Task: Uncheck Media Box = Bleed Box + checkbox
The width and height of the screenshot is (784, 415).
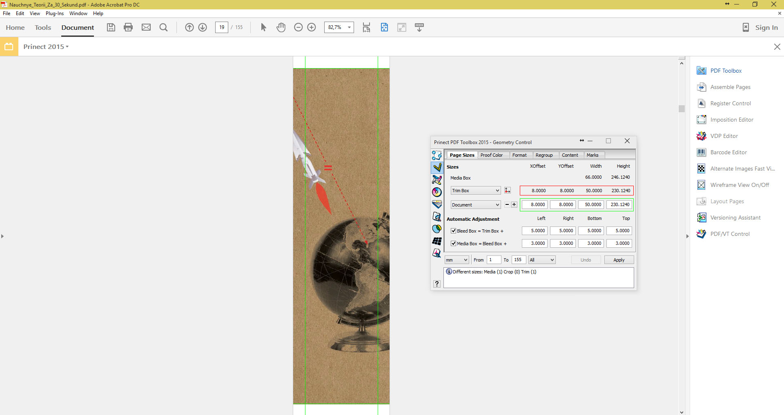Action: pyautogui.click(x=453, y=244)
